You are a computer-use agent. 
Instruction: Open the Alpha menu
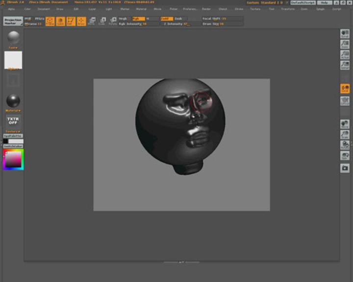tap(11, 9)
